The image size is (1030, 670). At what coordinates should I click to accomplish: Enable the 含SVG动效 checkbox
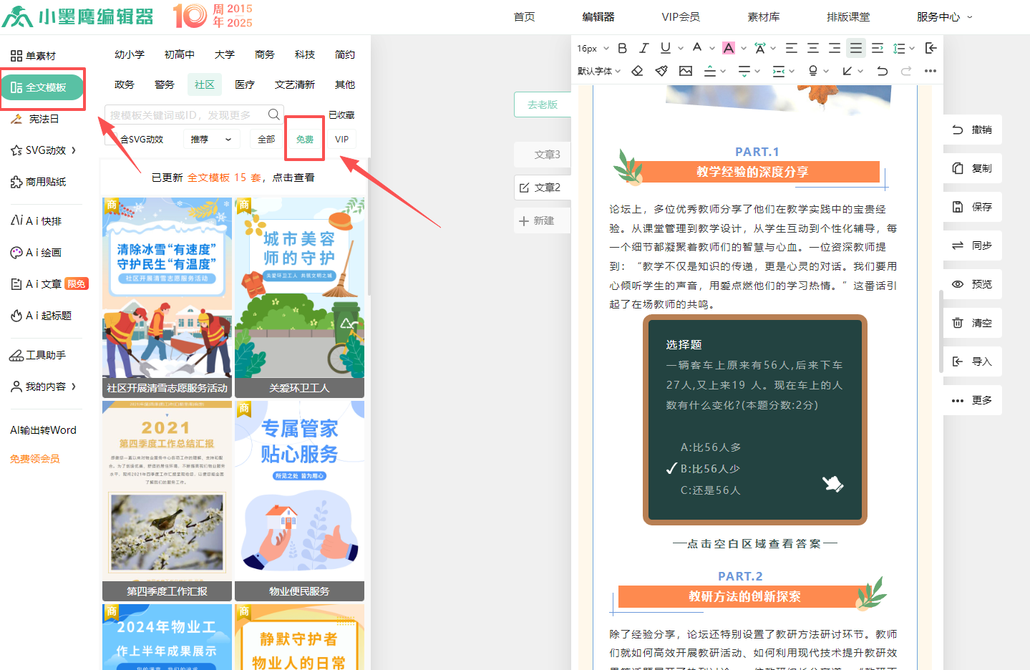pyautogui.click(x=112, y=139)
